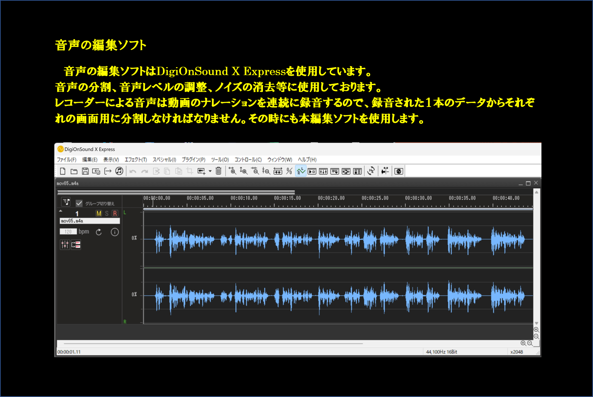Click the round music note icon

tap(119, 171)
